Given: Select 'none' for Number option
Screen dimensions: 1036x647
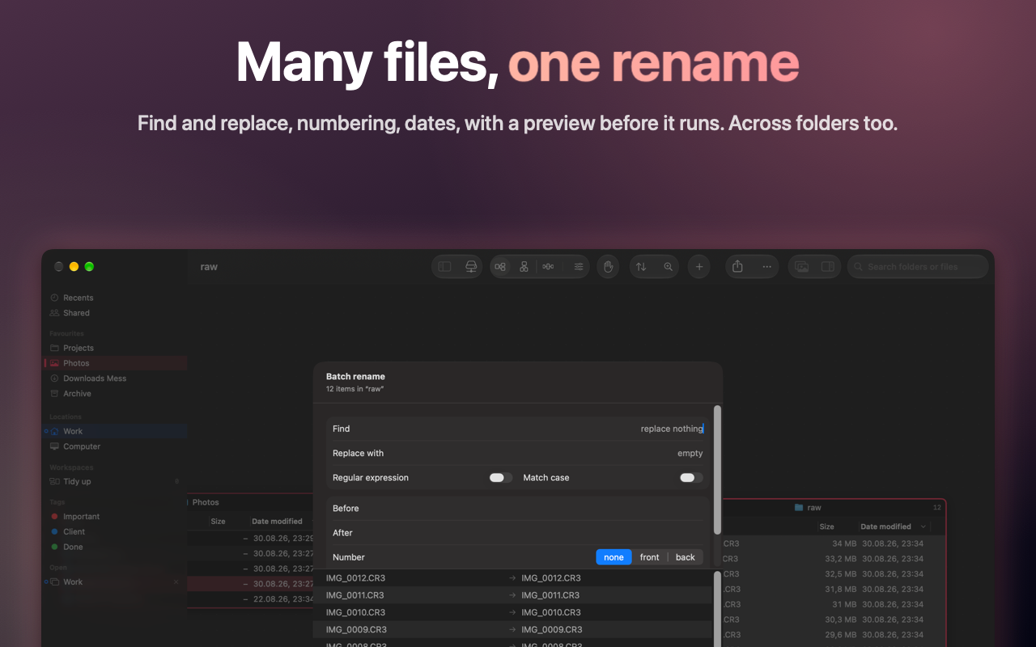Looking at the screenshot, I should click(614, 557).
